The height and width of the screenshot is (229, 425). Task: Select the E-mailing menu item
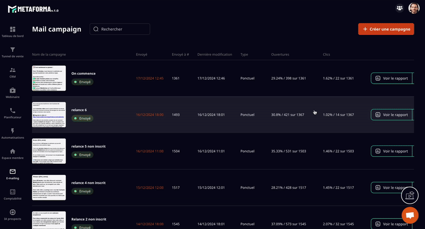[13, 173]
